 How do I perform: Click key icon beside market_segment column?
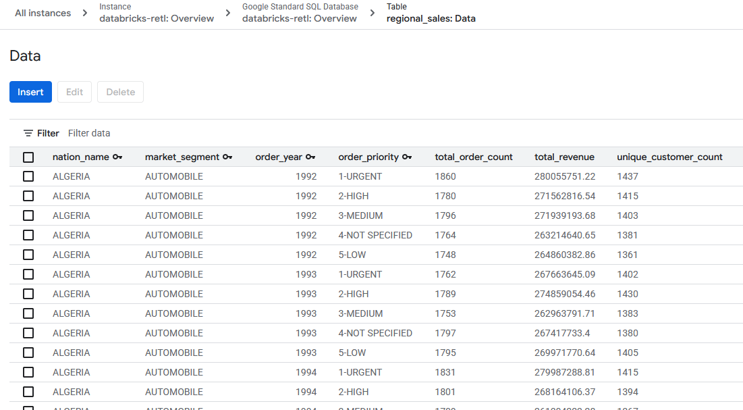click(x=227, y=157)
